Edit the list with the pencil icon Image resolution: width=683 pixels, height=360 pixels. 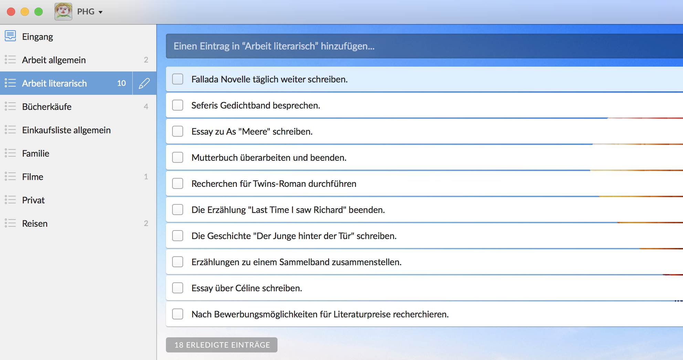click(x=144, y=83)
